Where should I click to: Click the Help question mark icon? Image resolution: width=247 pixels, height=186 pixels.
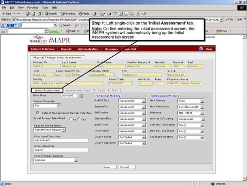[x=201, y=49]
